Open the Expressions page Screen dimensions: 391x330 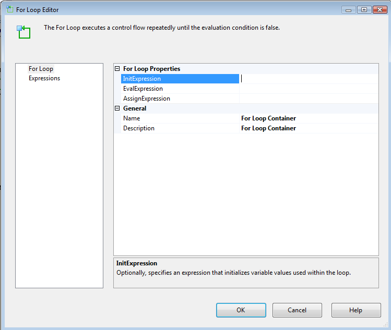click(x=44, y=78)
